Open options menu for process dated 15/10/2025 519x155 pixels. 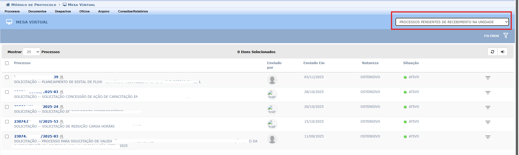488,122
